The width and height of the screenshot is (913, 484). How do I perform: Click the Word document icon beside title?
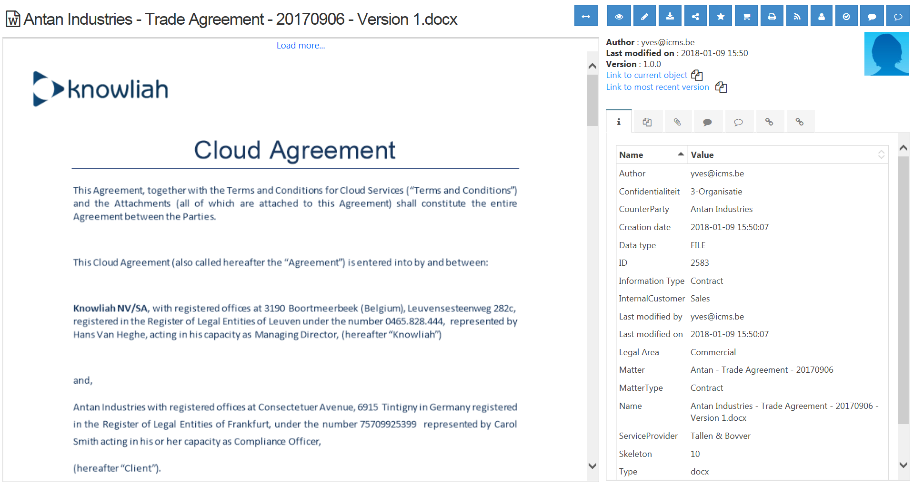coord(13,19)
